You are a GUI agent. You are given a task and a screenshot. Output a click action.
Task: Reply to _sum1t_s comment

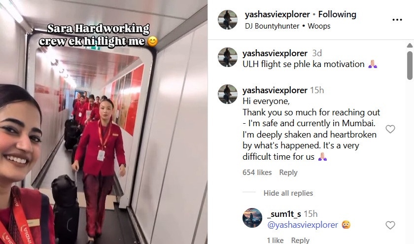pyautogui.click(x=300, y=240)
